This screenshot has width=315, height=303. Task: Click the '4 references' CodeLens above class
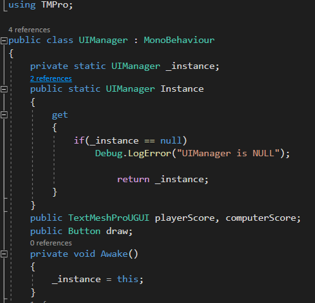coord(29,30)
